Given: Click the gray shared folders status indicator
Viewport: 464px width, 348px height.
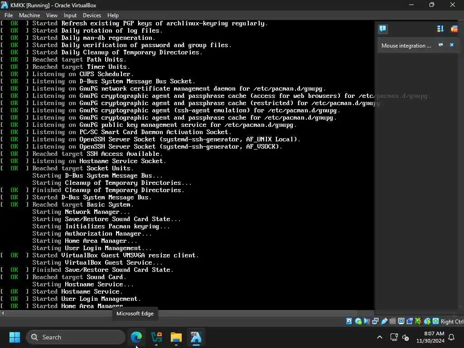Looking at the screenshot, I should pos(393,321).
